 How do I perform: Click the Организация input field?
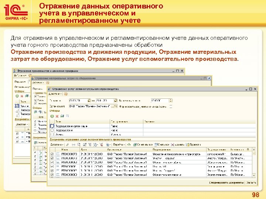pyautogui.click(x=90, y=106)
